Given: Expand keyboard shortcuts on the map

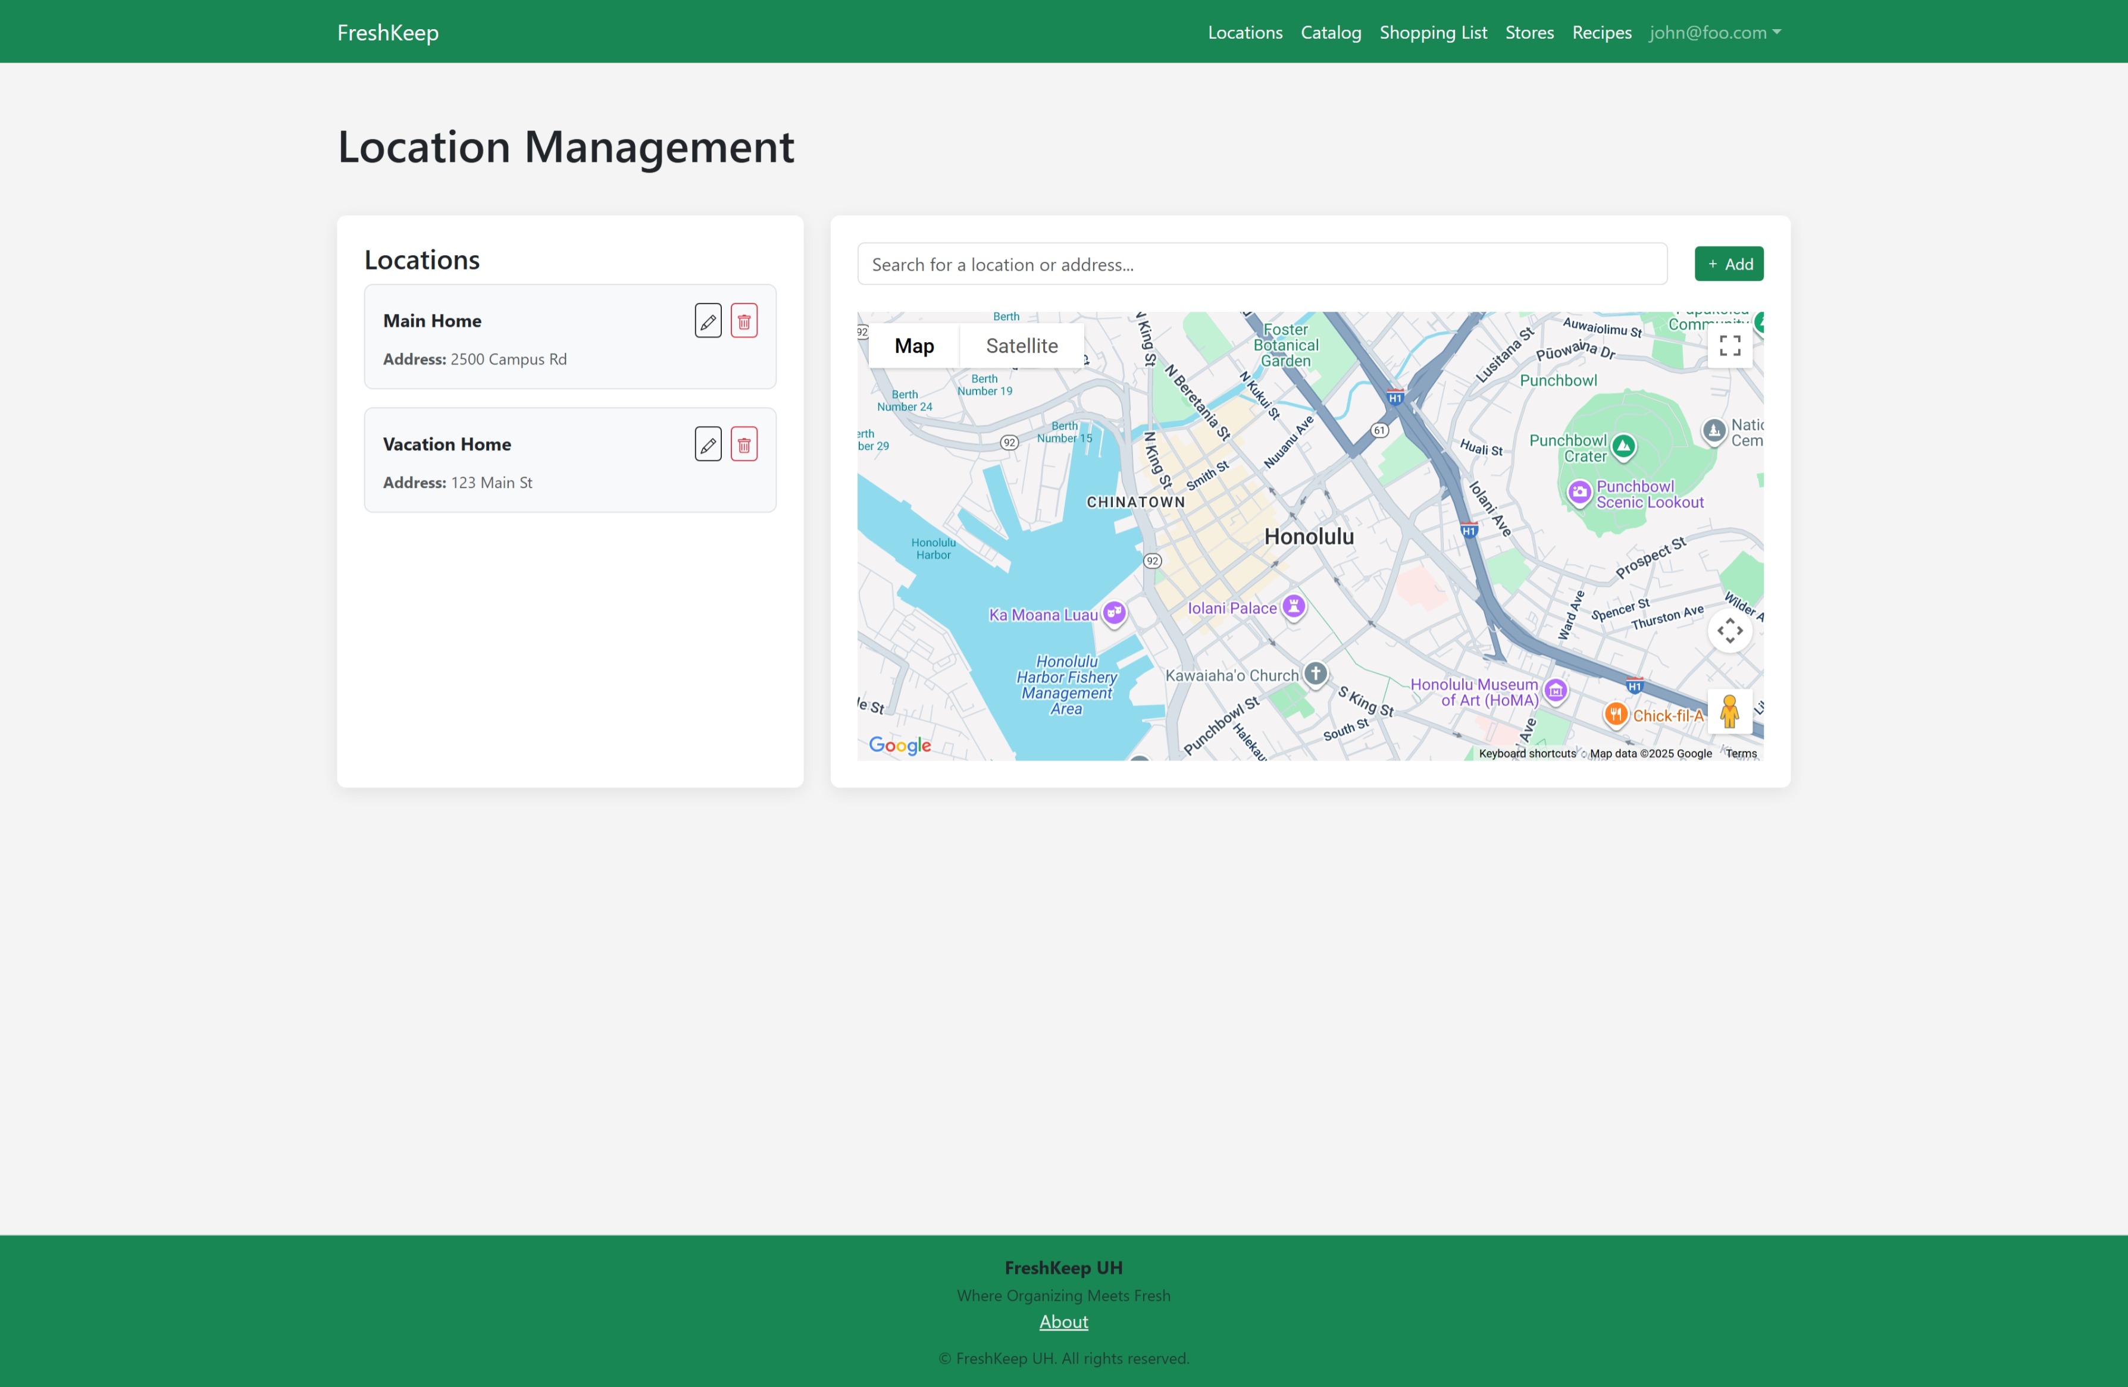Looking at the screenshot, I should 1525,753.
